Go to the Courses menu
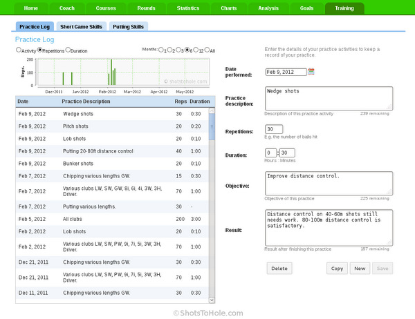 (x=106, y=8)
